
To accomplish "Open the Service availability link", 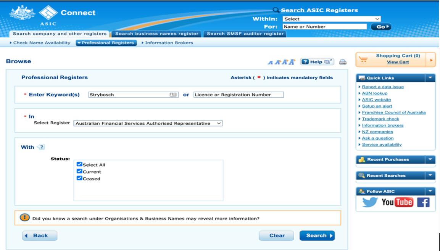I will click(382, 145).
